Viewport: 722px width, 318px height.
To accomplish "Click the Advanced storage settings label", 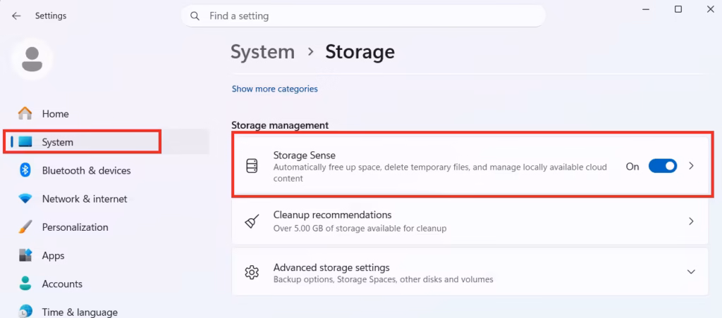I will pyautogui.click(x=331, y=267).
